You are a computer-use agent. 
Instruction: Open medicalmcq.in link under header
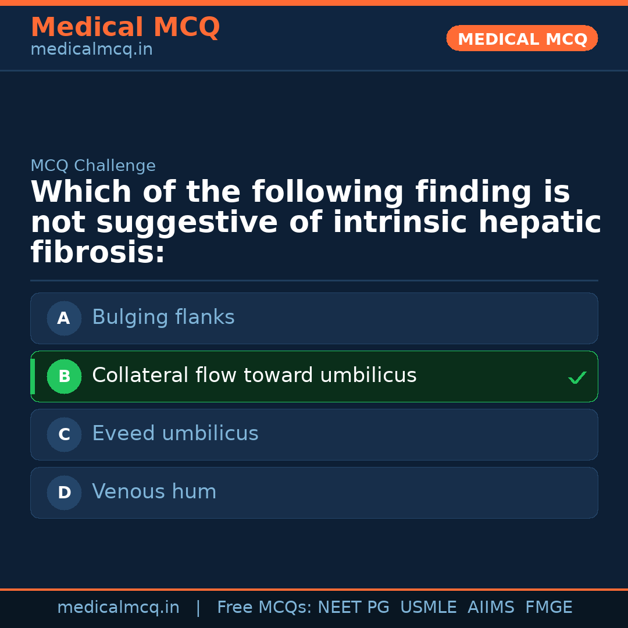(x=91, y=49)
